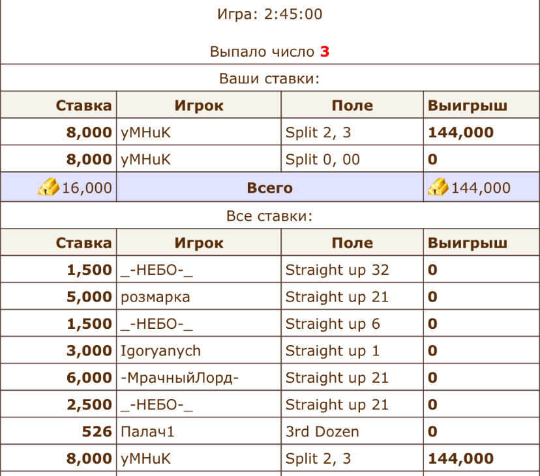Click the 526 bet amount cell

(97, 432)
